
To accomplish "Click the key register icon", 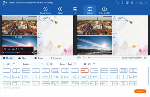I will pyautogui.click(x=122, y=2).
